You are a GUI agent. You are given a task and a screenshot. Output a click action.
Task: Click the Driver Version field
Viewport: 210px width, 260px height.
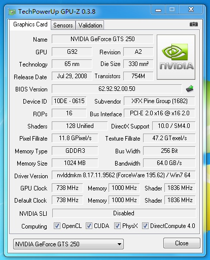tap(124, 175)
